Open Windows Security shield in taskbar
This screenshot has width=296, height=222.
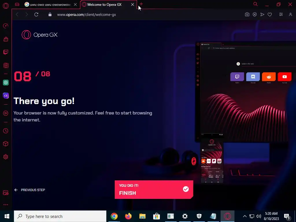click(x=199, y=216)
